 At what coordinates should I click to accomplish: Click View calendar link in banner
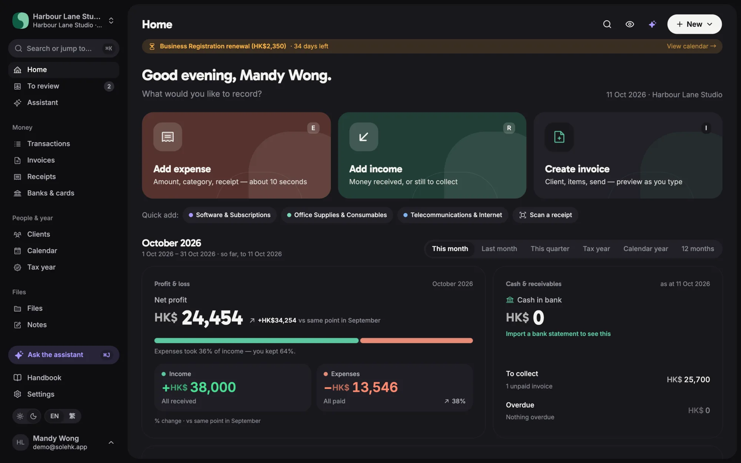[691, 46]
